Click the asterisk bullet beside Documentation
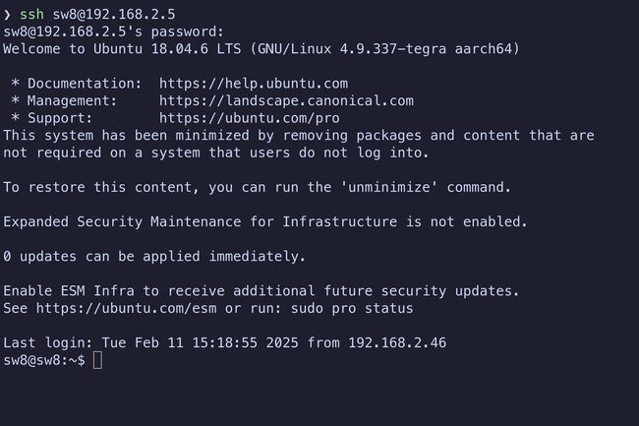 coord(16,84)
